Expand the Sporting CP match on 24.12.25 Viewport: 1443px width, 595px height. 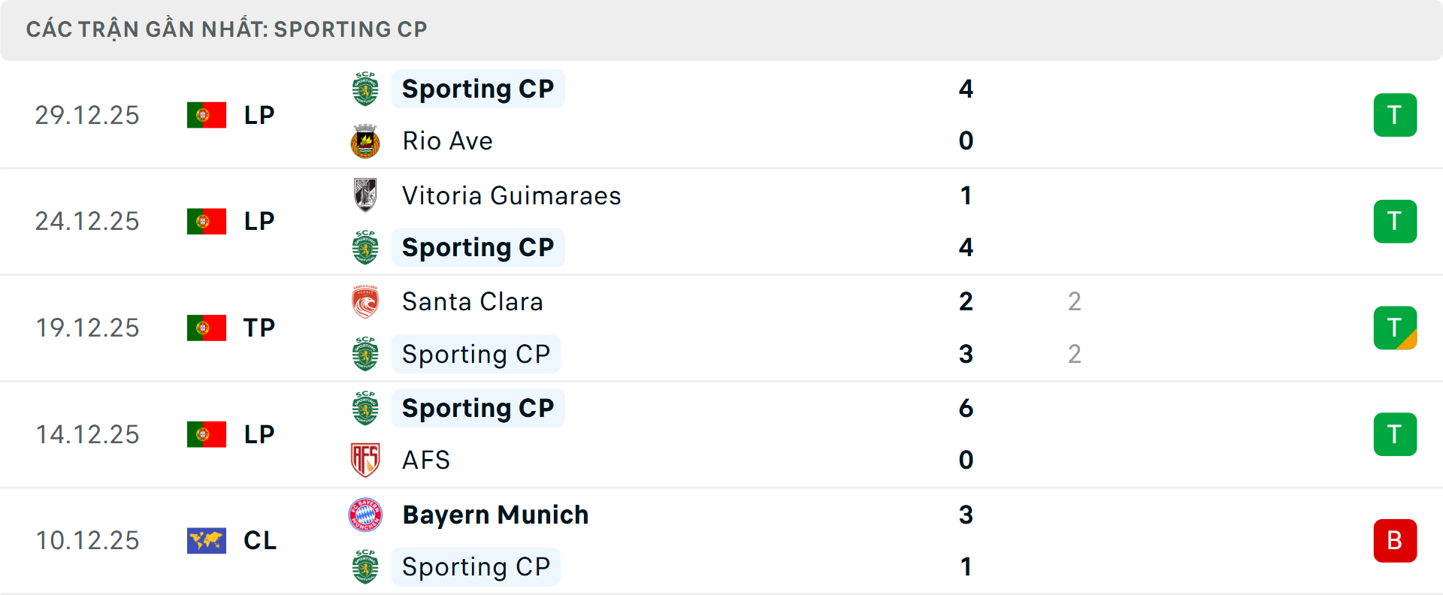[721, 221]
